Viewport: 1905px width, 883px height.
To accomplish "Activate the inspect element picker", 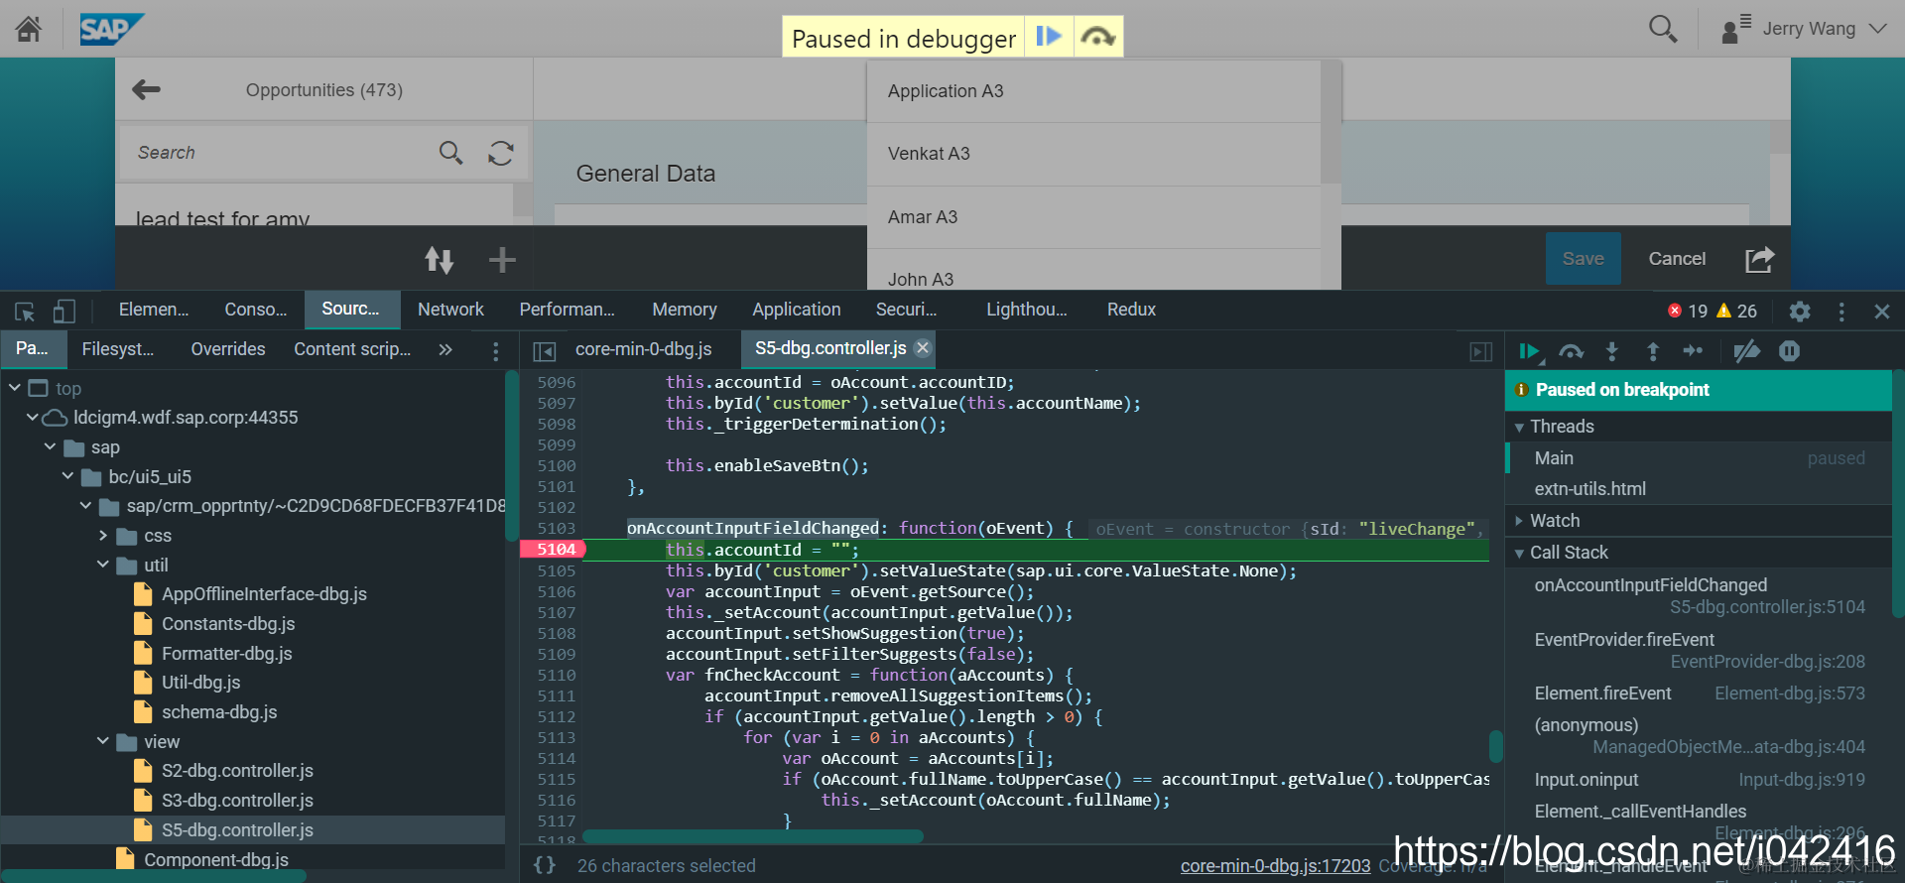I will [25, 312].
